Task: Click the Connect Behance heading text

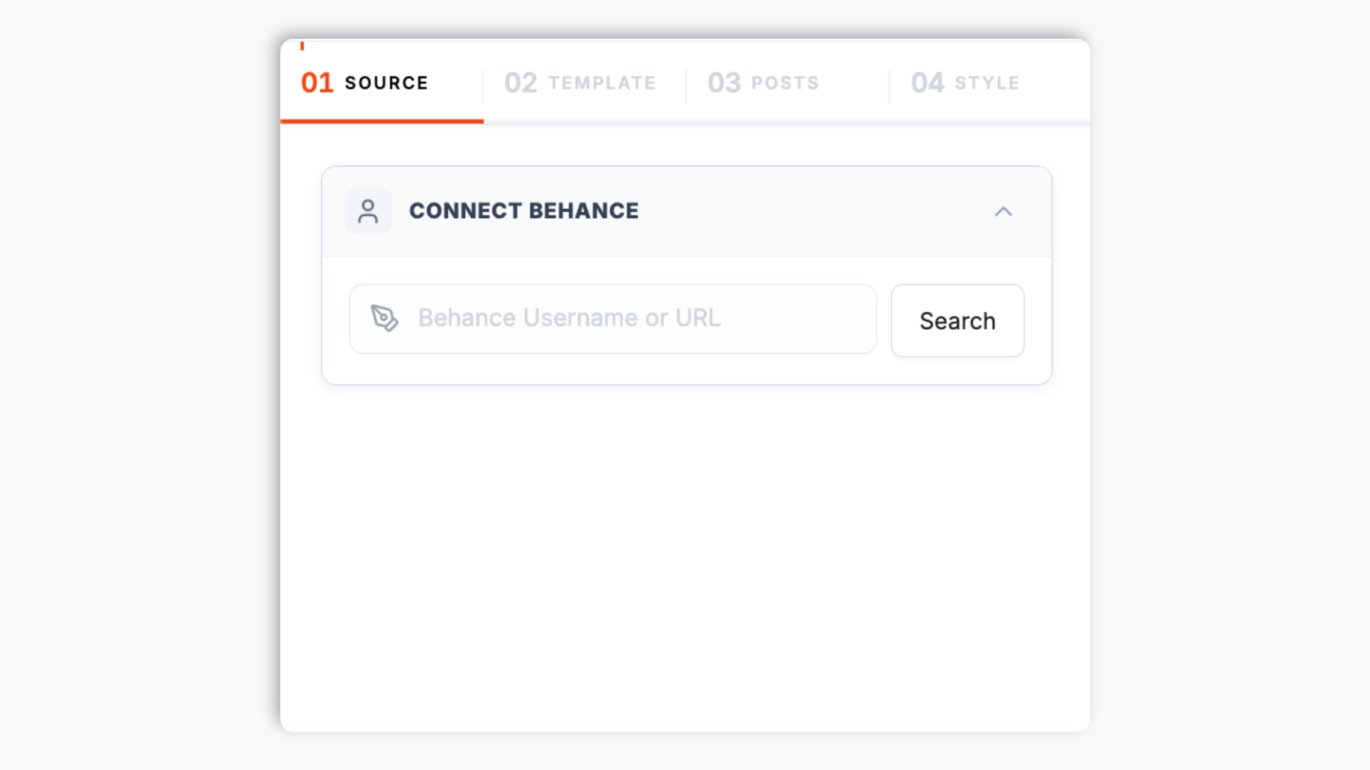Action: 524,211
